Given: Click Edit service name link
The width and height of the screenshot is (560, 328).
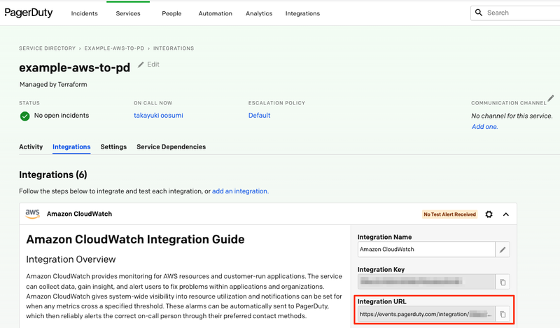Looking at the screenshot, I should tap(153, 64).
